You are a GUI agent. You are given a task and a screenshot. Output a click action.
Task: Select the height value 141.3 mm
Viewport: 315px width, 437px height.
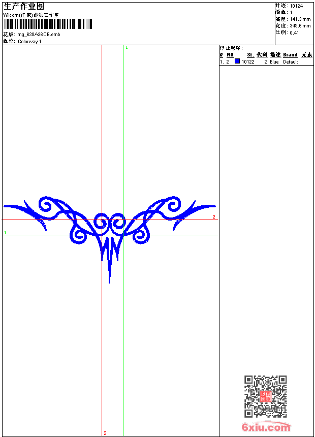pyautogui.click(x=300, y=19)
